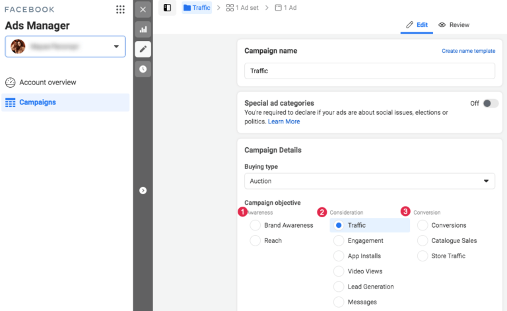Click the Ads Manager heading
The image size is (507, 311).
pos(37,26)
